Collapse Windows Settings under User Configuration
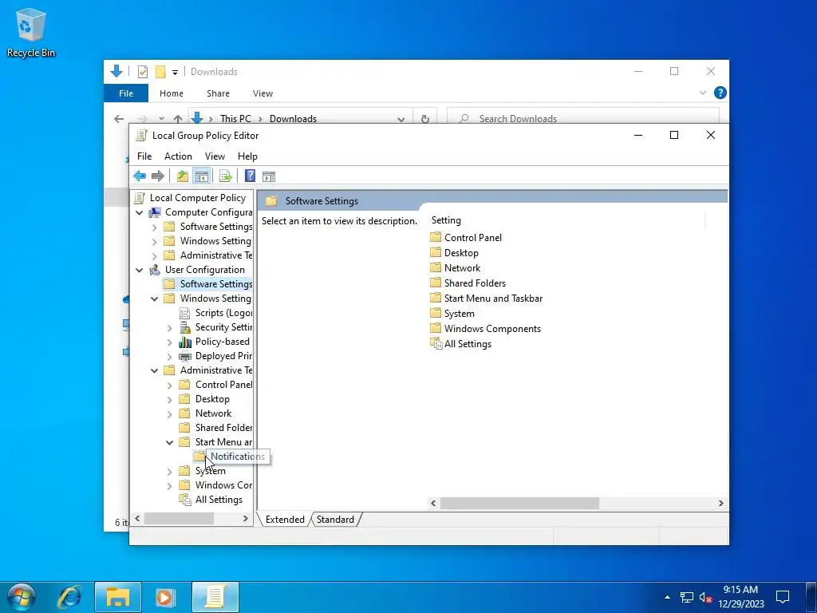 (154, 299)
